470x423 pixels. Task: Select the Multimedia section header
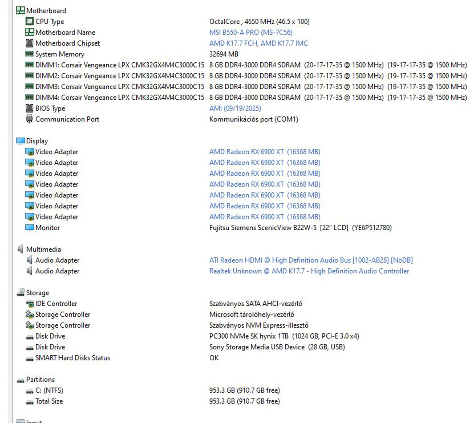point(43,249)
